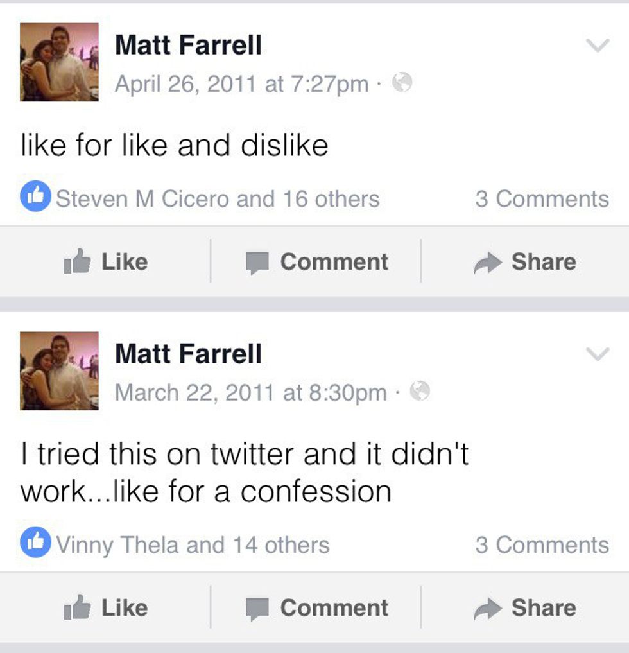Click the blue like reaction icon on the March post

pyautogui.click(x=35, y=544)
